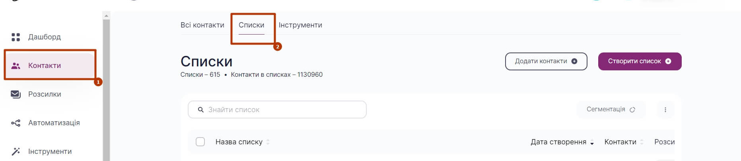Focus the Знайти список search field
This screenshot has width=741, height=161.
coord(277,110)
